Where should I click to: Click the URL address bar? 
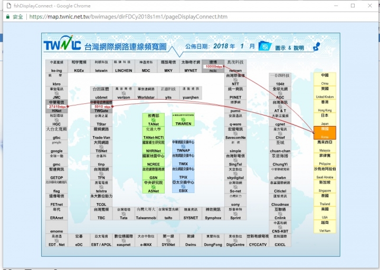(128, 17)
